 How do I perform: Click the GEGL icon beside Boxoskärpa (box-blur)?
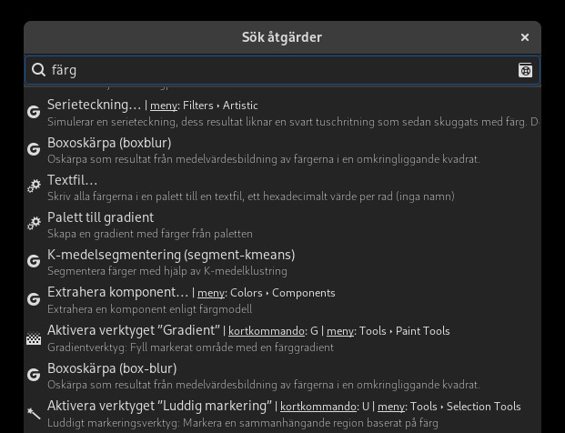(34, 375)
